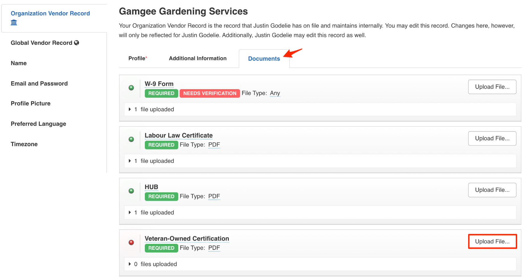
Task: Upload a file for W-9 Form
Action: (492, 87)
